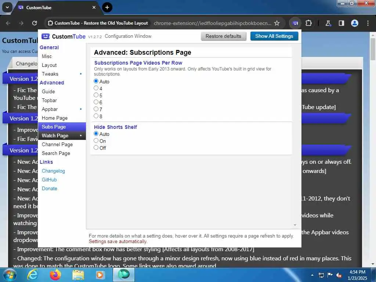Reload the current page
This screenshot has width=376, height=282.
click(x=35, y=23)
